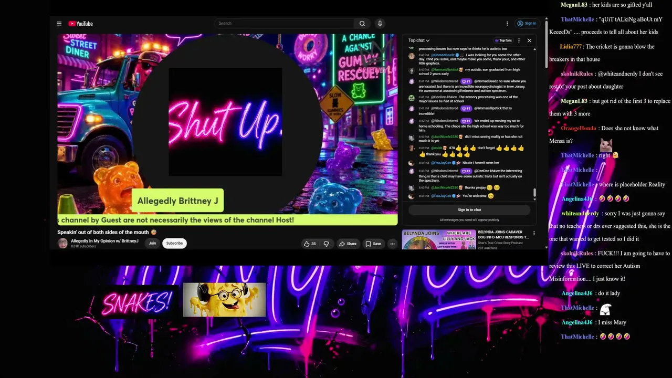
Task: Start voice search with the microphone icon
Action: (380, 24)
